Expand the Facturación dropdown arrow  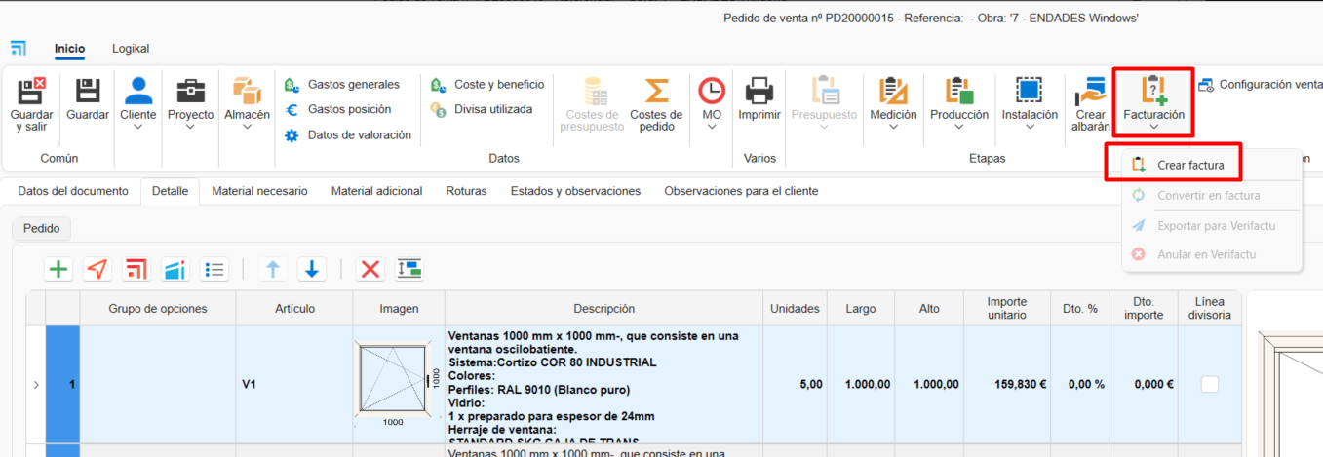coord(1153,128)
